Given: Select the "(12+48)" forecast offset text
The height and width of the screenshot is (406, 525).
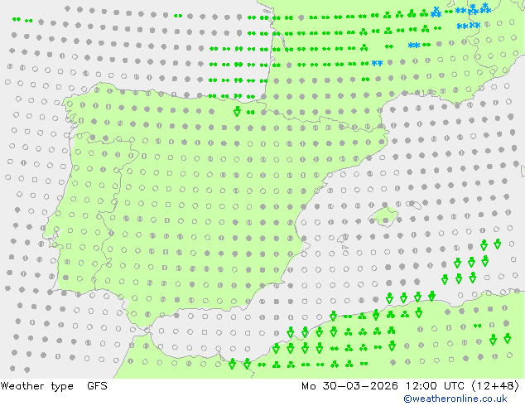Looking at the screenshot, I should (x=495, y=386).
